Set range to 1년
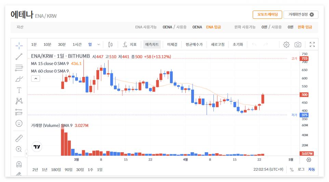Viewport: 329px width, 182px height. tap(44, 170)
